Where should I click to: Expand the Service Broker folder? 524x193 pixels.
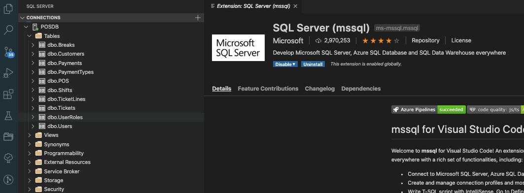tap(30, 171)
